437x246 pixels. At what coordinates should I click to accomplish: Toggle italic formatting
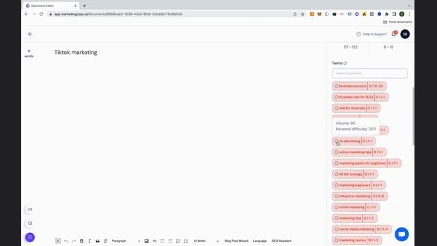tap(89, 241)
